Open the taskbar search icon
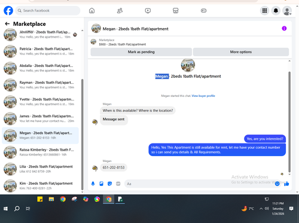This screenshot has height=223, width=299. (x=17, y=209)
